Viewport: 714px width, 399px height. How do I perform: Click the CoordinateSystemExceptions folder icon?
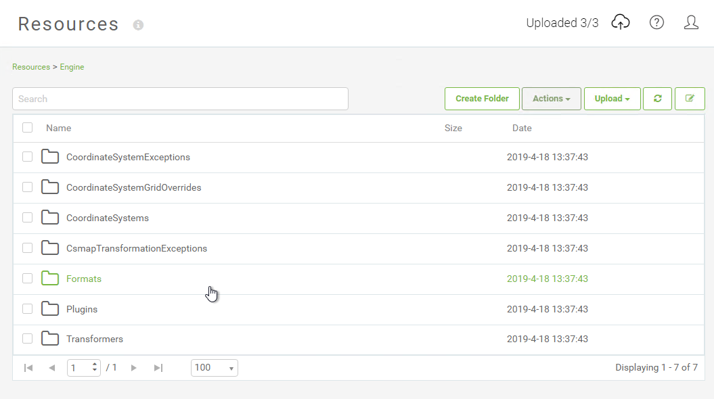click(50, 156)
